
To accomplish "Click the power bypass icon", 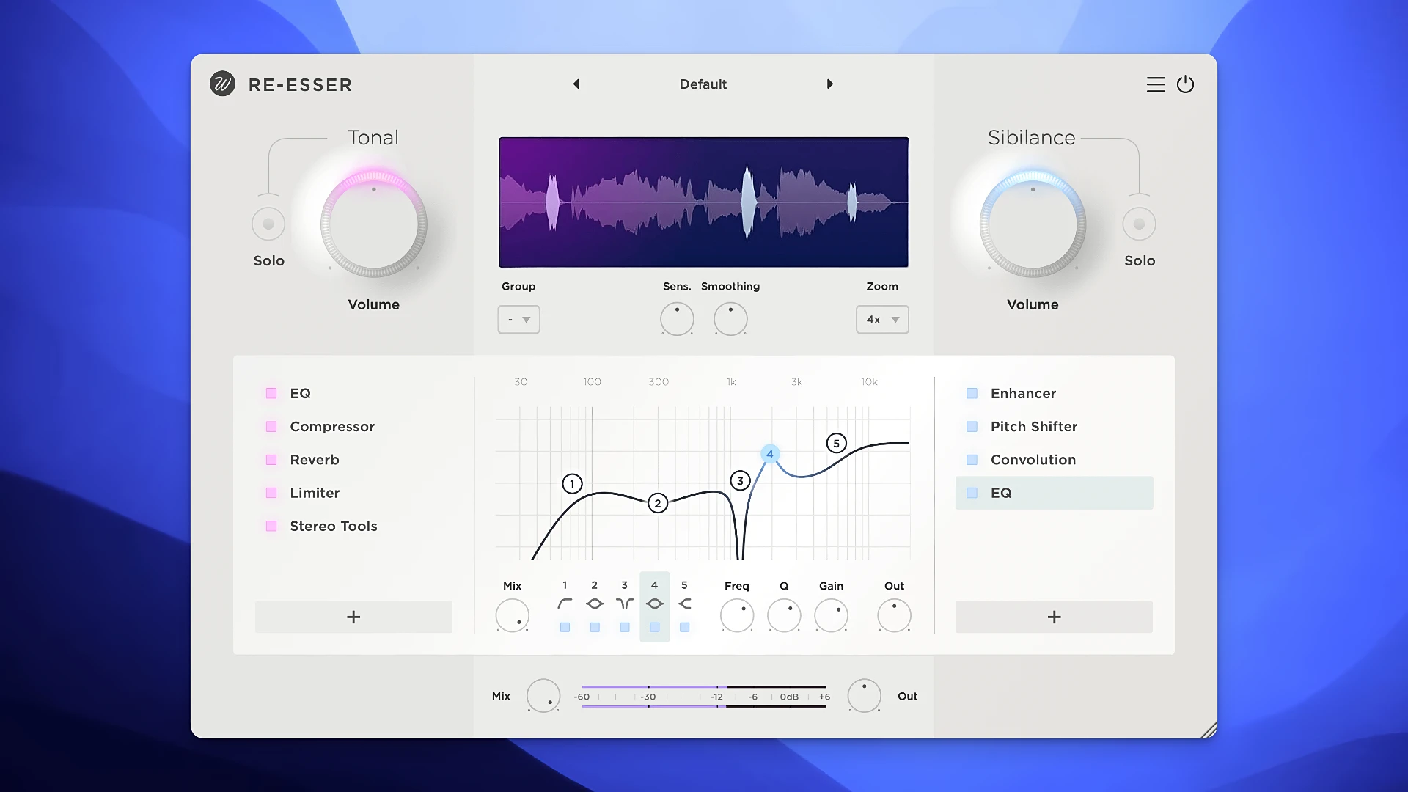I will point(1187,84).
